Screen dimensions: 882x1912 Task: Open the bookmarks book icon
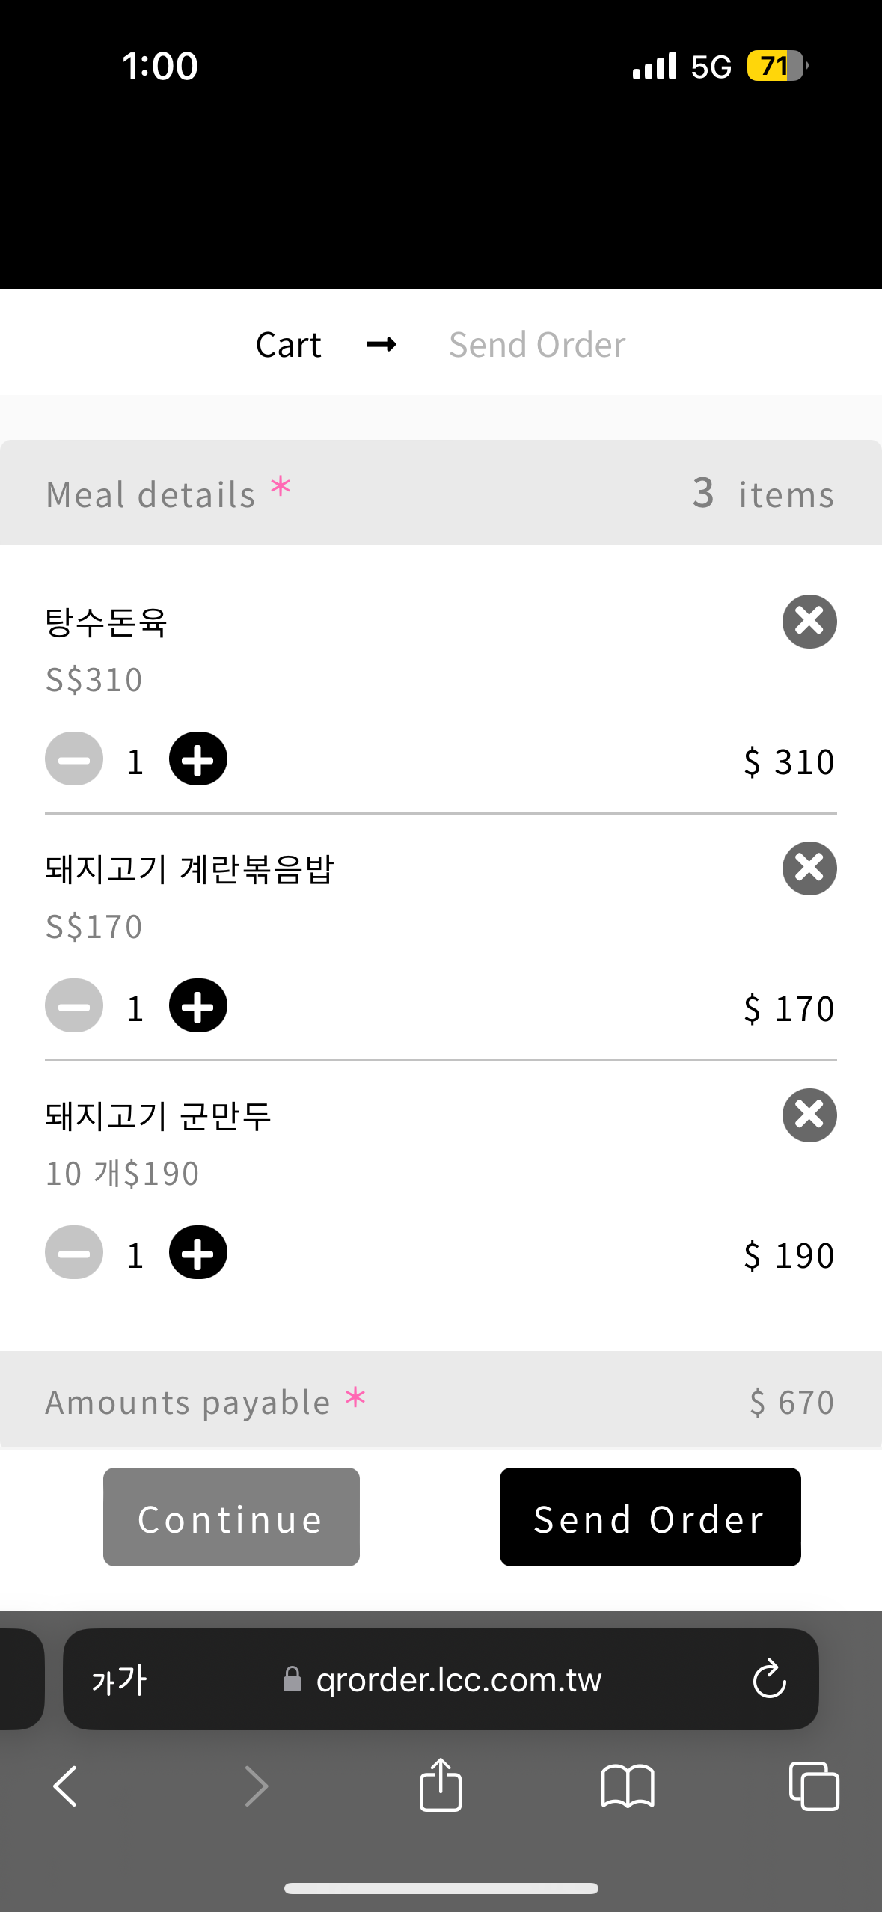coord(628,1786)
